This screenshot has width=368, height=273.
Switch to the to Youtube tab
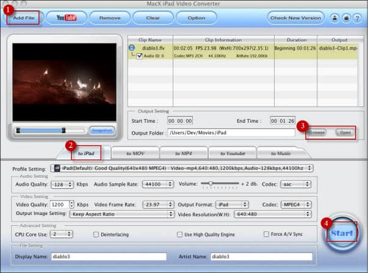[233, 153]
